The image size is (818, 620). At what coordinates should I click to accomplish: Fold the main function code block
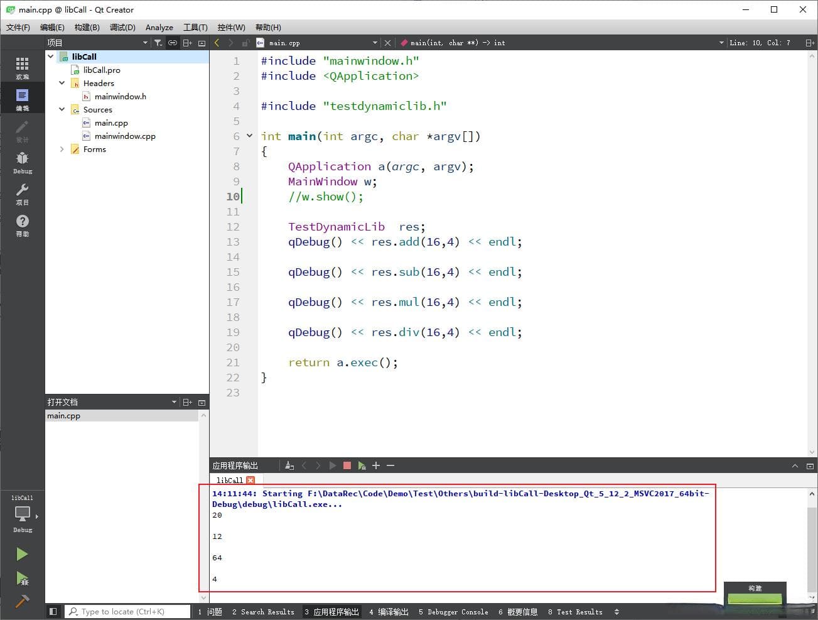249,136
